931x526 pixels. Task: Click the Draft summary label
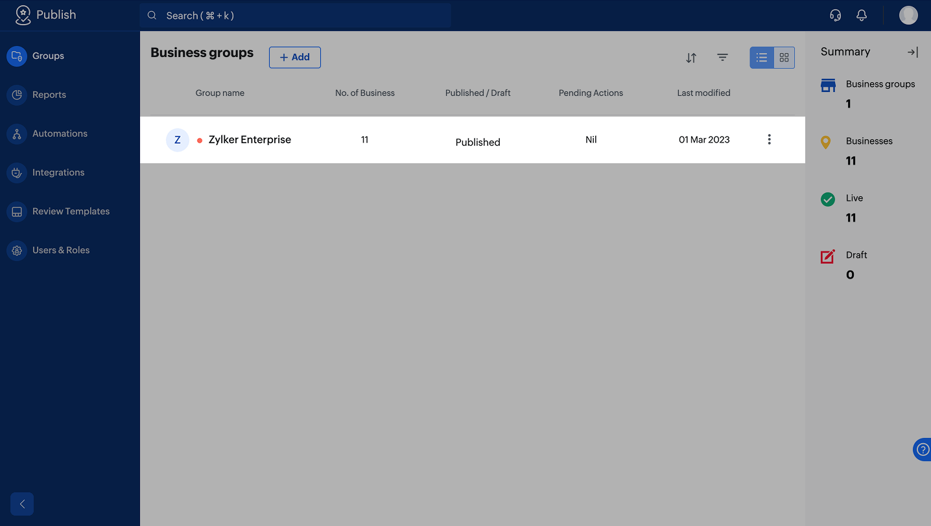click(856, 255)
